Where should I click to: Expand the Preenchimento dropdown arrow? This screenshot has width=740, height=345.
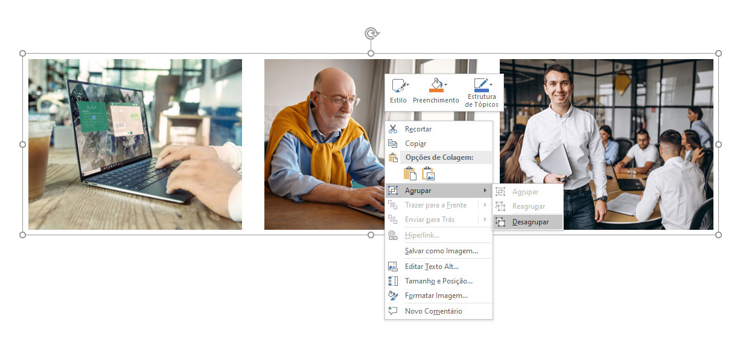(445, 85)
